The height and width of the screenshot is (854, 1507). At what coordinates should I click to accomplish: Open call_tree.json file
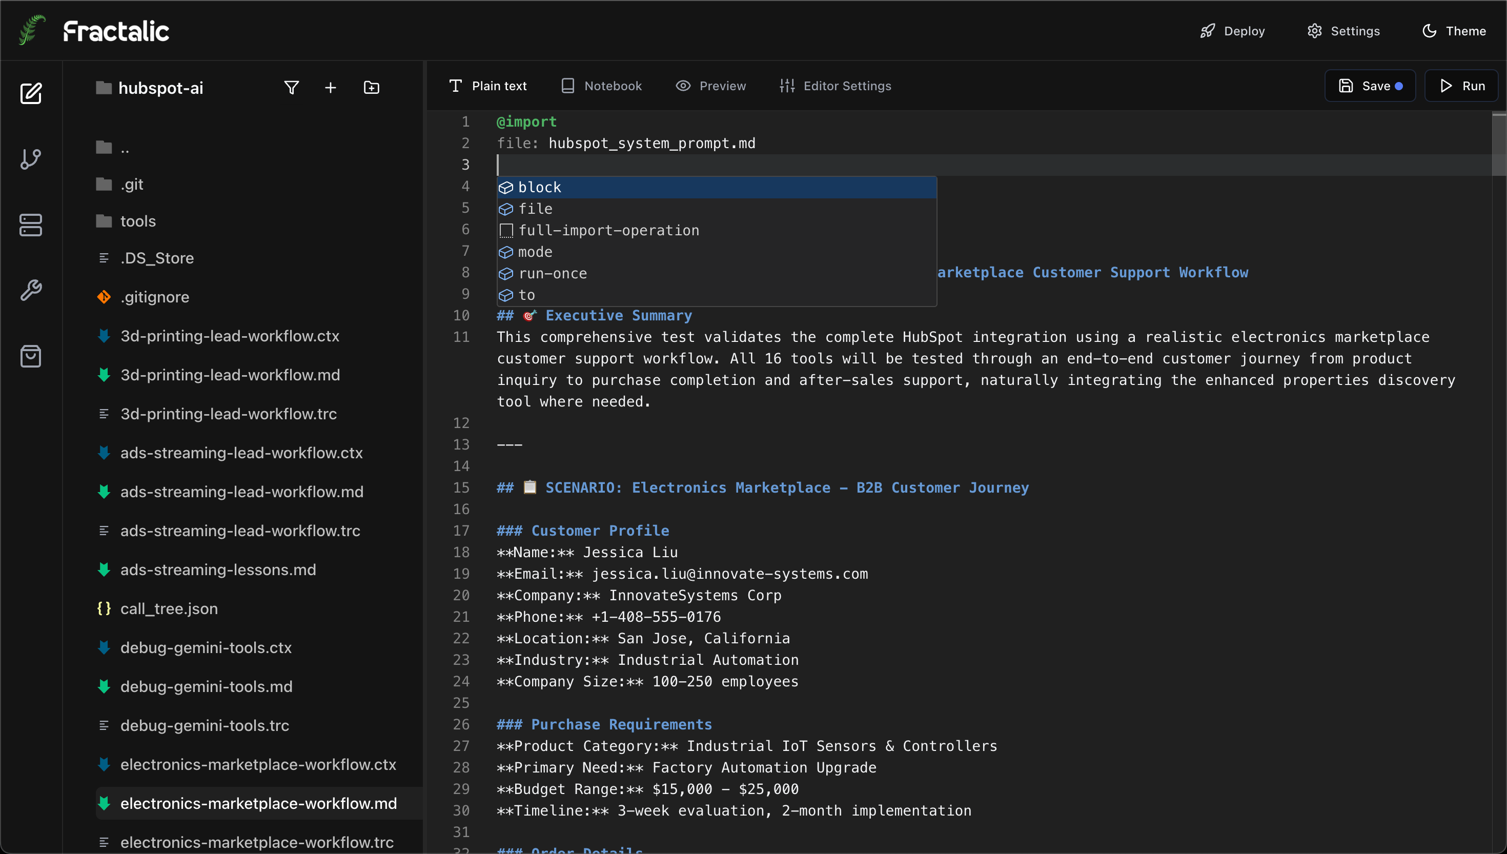[157, 609]
